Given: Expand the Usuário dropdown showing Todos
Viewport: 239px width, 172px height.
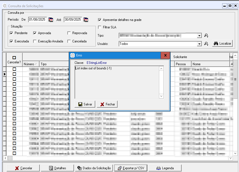Looking at the screenshot, I should click(x=199, y=43).
